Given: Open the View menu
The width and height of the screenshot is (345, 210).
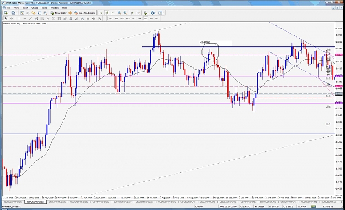Looking at the screenshot, I should [x=17, y=8].
